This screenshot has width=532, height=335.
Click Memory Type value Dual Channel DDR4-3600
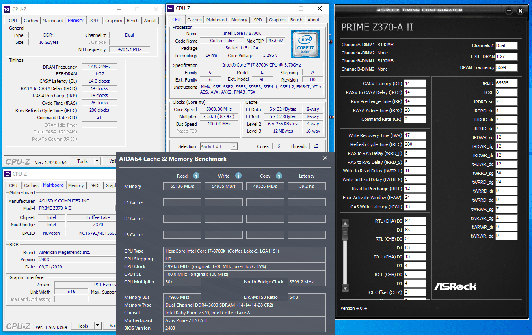[x=244, y=305]
